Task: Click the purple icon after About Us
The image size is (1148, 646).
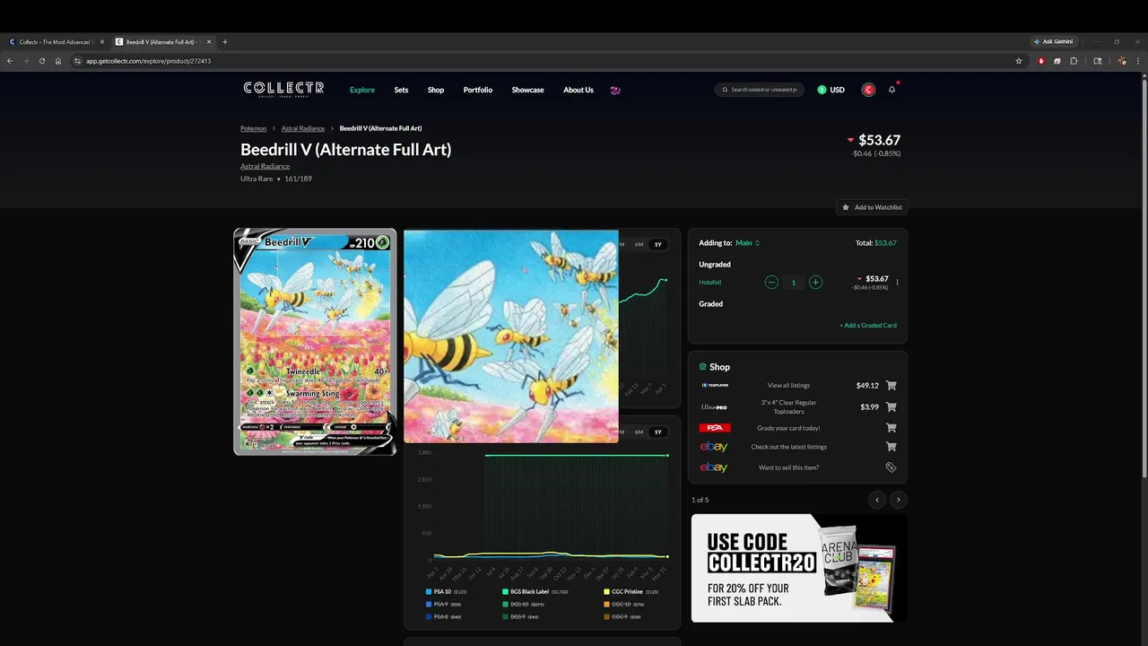Action: click(x=614, y=90)
